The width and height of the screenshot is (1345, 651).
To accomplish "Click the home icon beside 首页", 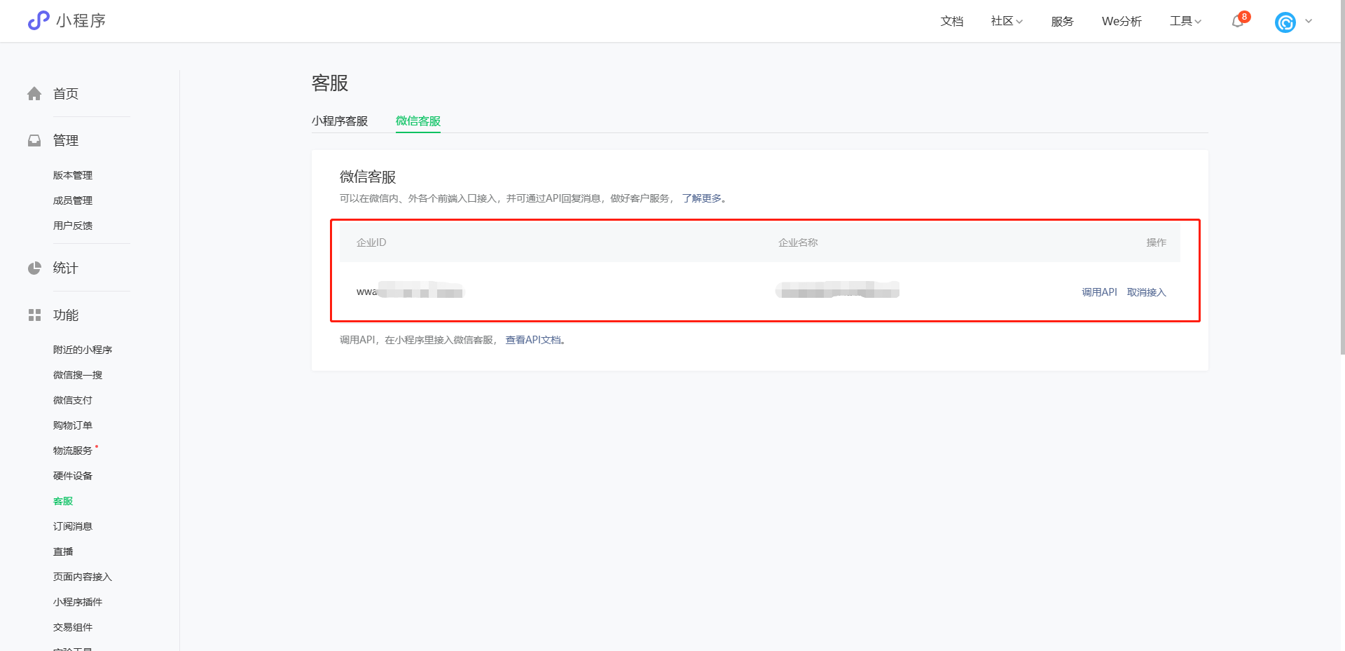I will [x=34, y=94].
